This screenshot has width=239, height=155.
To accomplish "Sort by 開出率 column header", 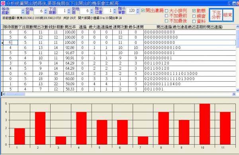I will tap(70, 27).
